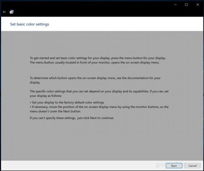This screenshot has width=204, height=171.
Task: Cancel the color calibration wizard
Action: pos(193,166)
